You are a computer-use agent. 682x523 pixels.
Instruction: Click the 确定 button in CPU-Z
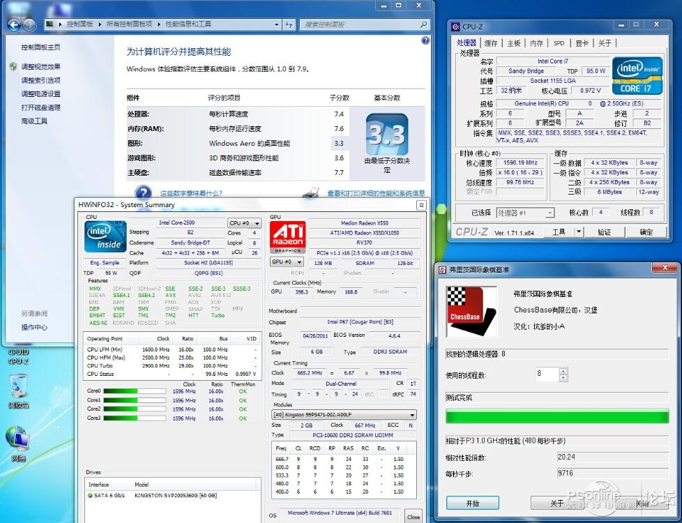click(x=646, y=232)
